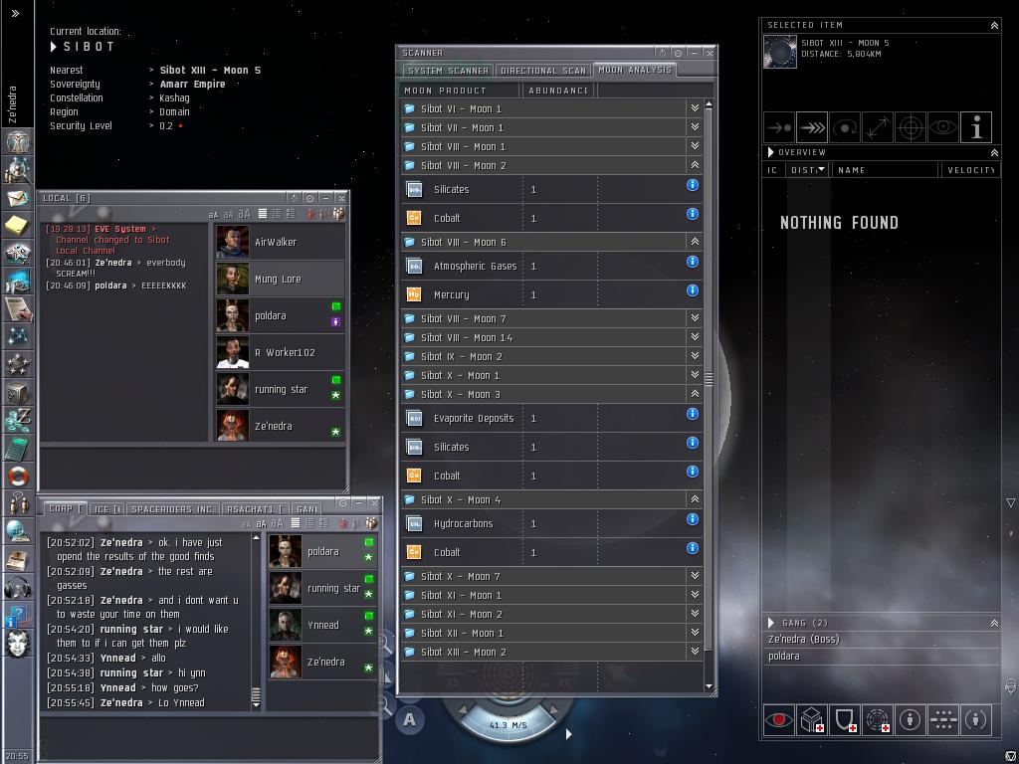The height and width of the screenshot is (764, 1019).
Task: Click the Corp chat message input field
Action: [209, 735]
